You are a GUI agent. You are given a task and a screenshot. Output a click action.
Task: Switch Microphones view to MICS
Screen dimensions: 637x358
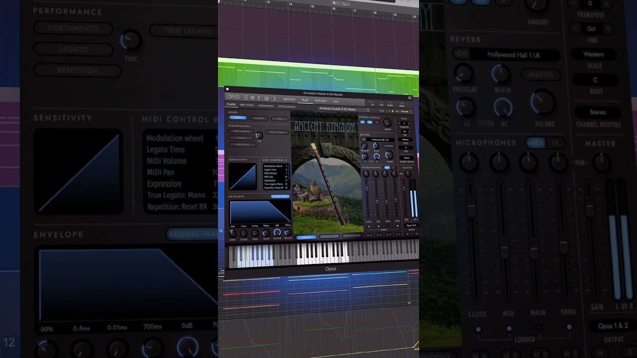[387, 168]
